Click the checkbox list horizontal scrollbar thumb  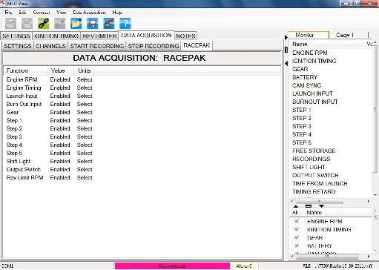[327, 257]
